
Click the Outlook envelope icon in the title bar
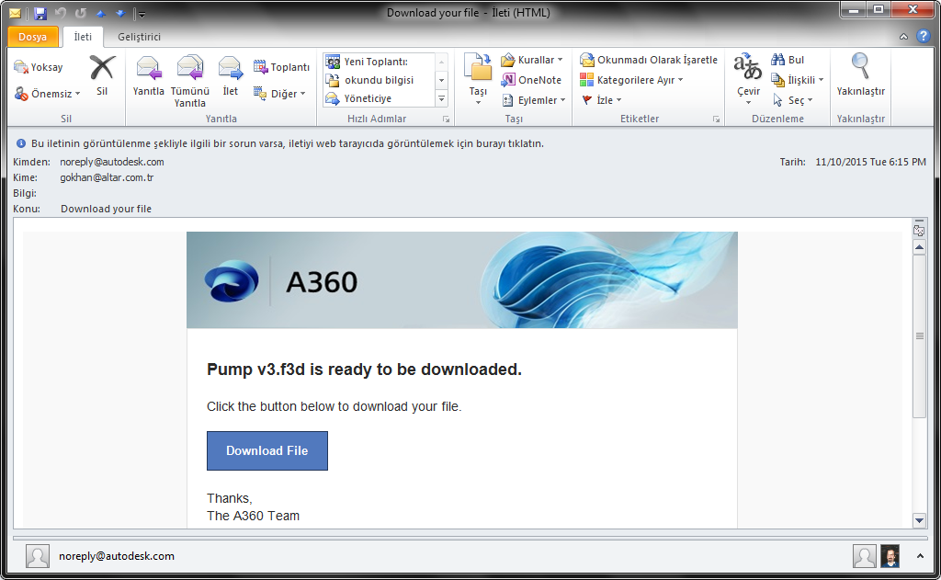[x=15, y=13]
